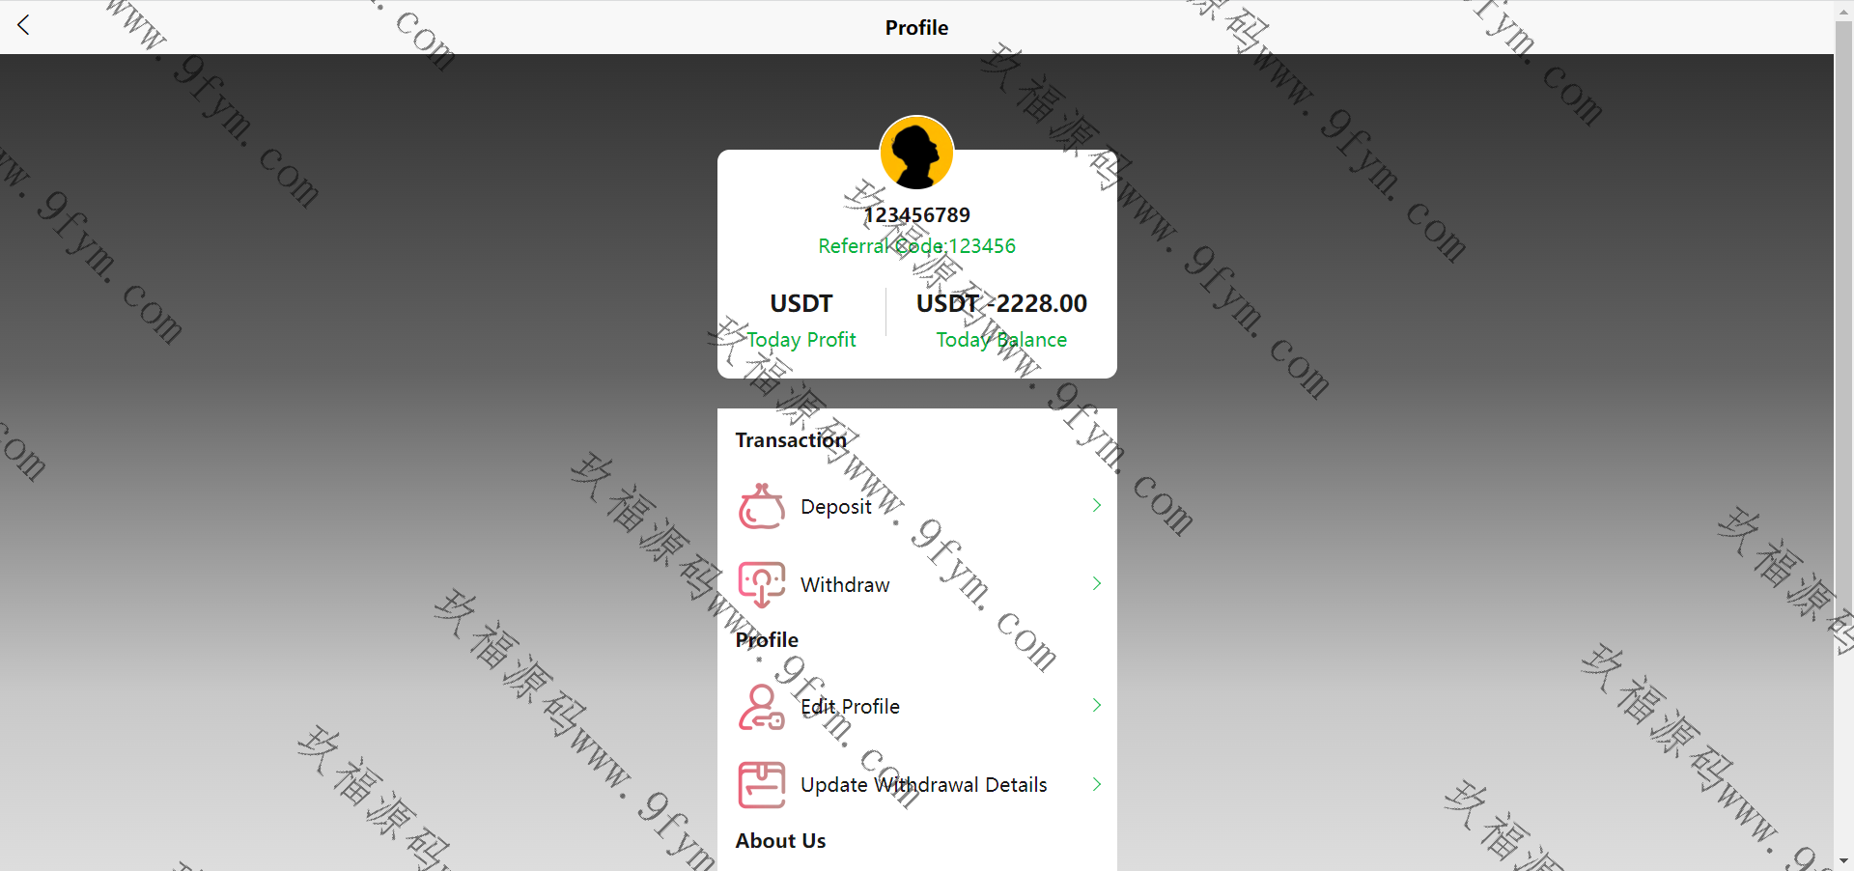Open the Deposit menu entry

(917, 506)
